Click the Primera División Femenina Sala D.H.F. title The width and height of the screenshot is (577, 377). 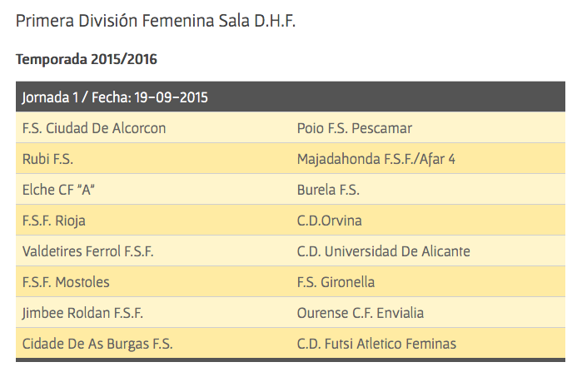click(x=156, y=20)
